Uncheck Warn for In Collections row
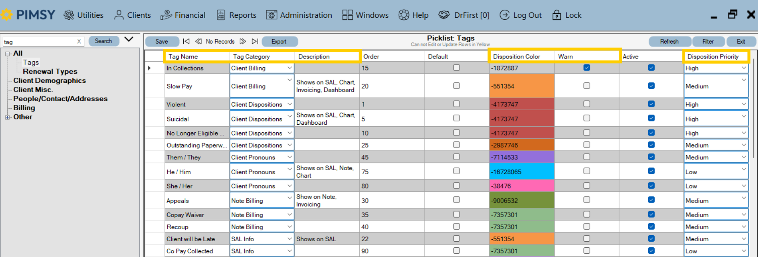This screenshot has height=257, width=758. [x=586, y=68]
